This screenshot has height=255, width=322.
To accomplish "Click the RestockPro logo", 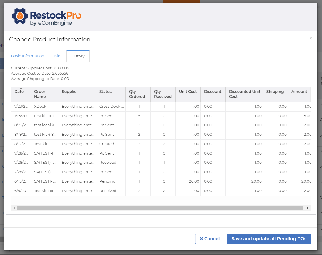I will click(x=46, y=17).
